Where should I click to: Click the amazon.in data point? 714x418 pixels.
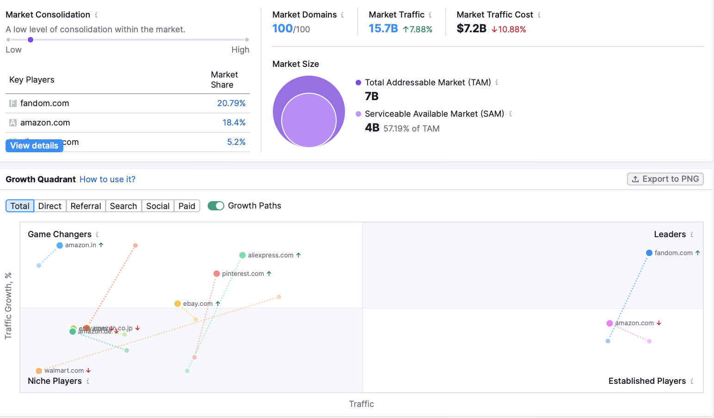coord(60,245)
